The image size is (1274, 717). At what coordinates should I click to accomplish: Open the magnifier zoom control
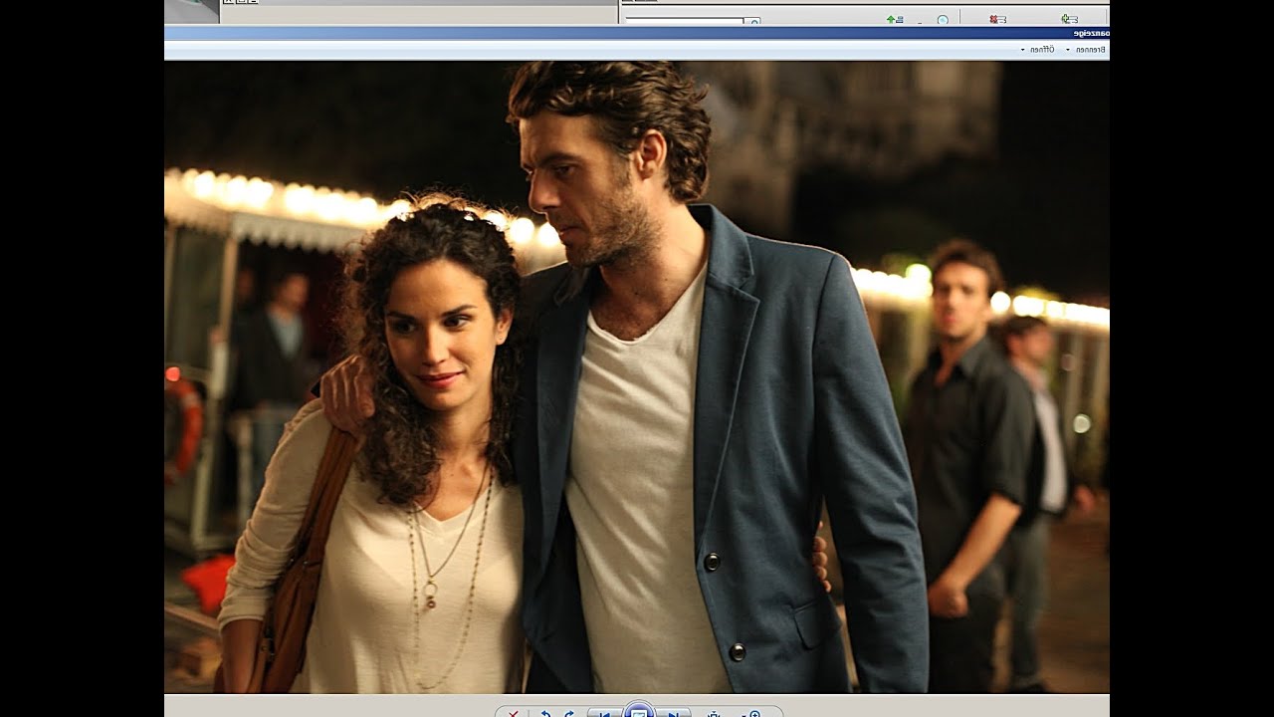point(754,713)
